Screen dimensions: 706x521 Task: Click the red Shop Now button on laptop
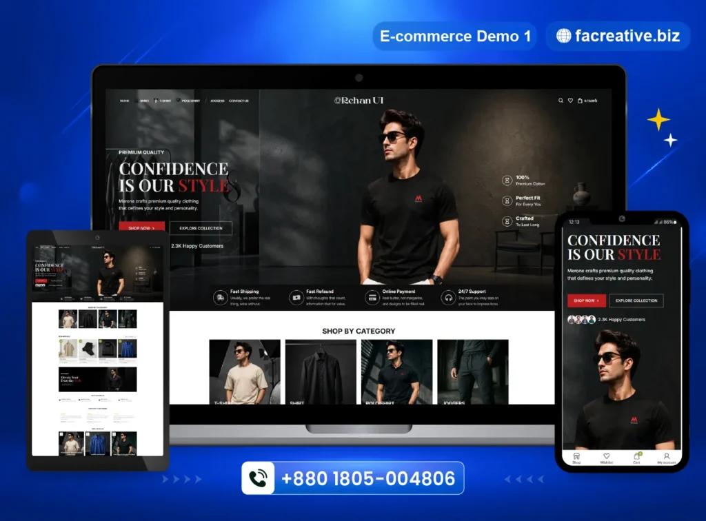pyautogui.click(x=141, y=227)
